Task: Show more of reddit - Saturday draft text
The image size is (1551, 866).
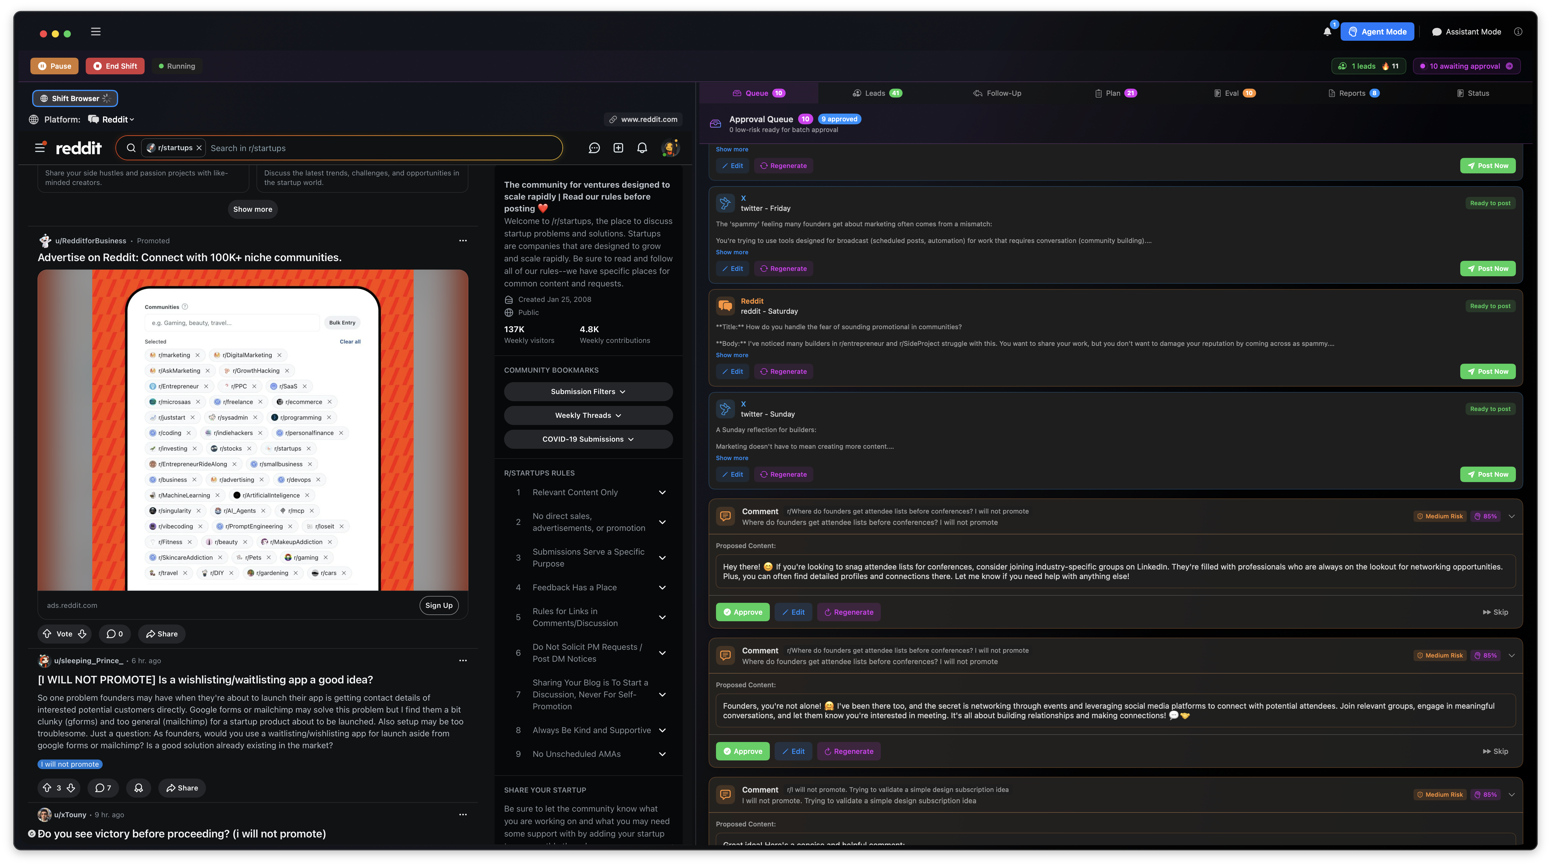Action: point(732,355)
